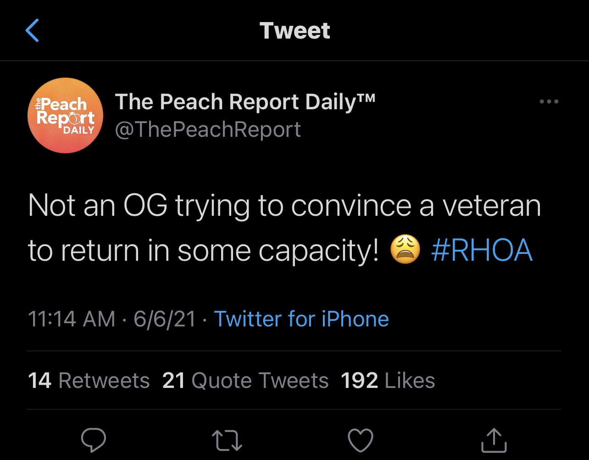Screen dimensions: 589x460
Task: Like the tweet with the heart icon
Action: coord(361,440)
